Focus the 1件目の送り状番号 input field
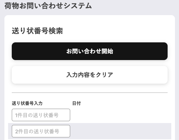This screenshot has width=179, height=140. 41,115
